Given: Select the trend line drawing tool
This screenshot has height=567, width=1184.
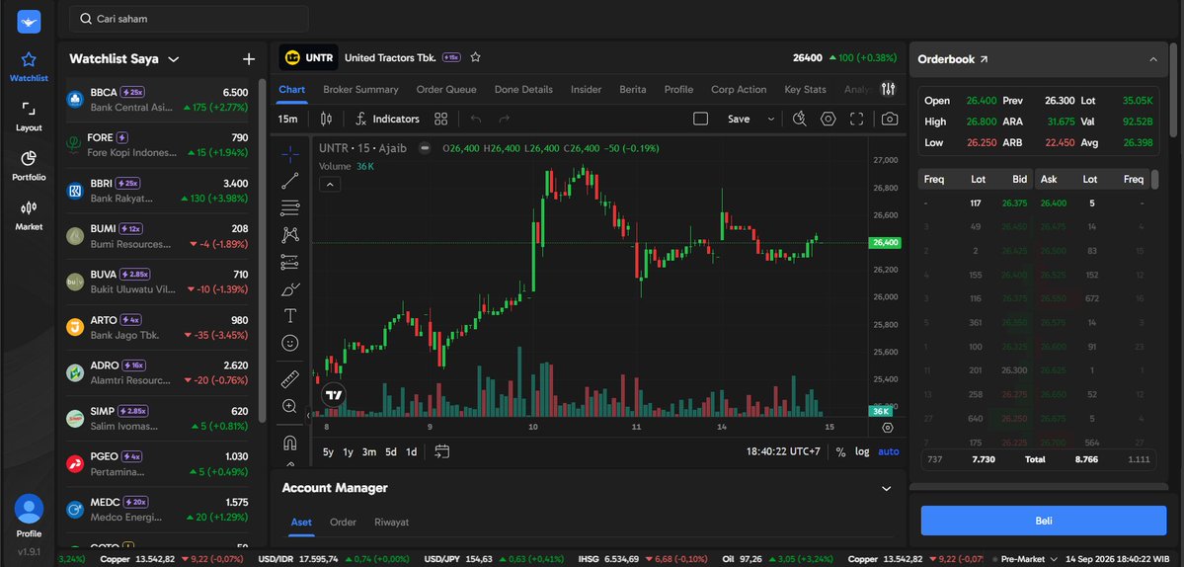Looking at the screenshot, I should coord(290,181).
